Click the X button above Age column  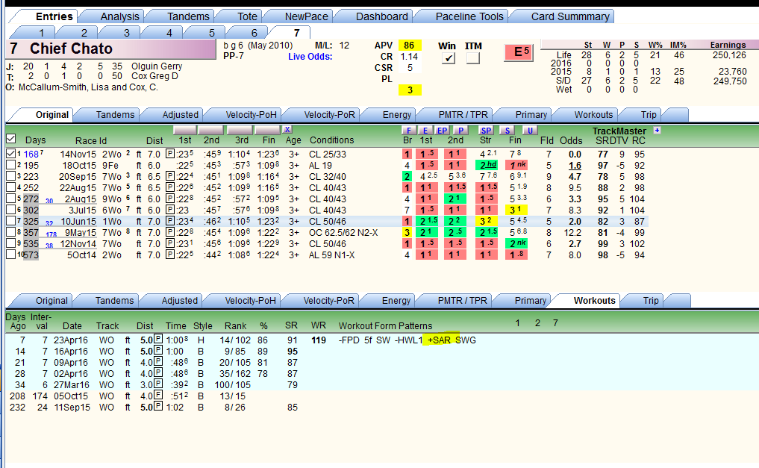click(x=287, y=130)
